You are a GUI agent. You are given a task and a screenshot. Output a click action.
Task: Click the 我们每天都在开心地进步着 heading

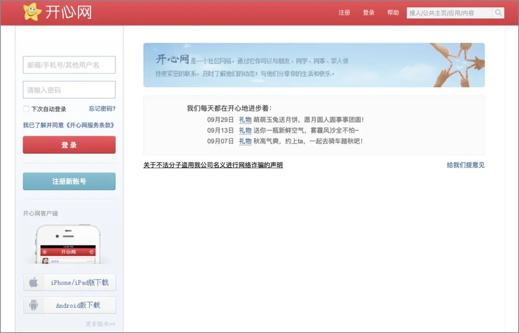229,108
